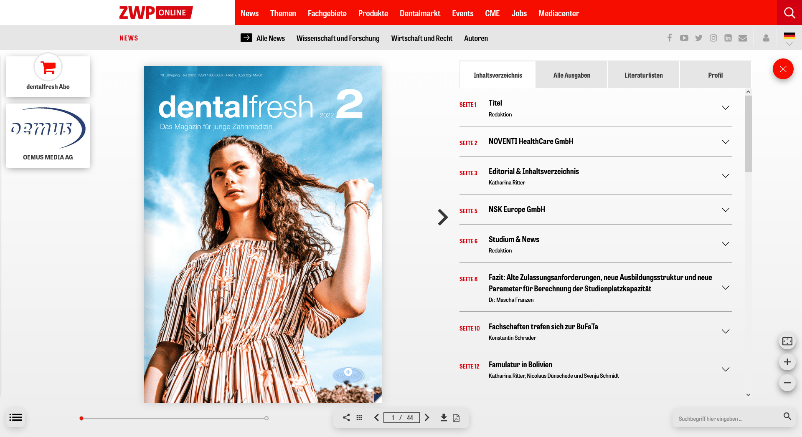Expand the Famulatur in Bolivien chevron

[x=726, y=369]
